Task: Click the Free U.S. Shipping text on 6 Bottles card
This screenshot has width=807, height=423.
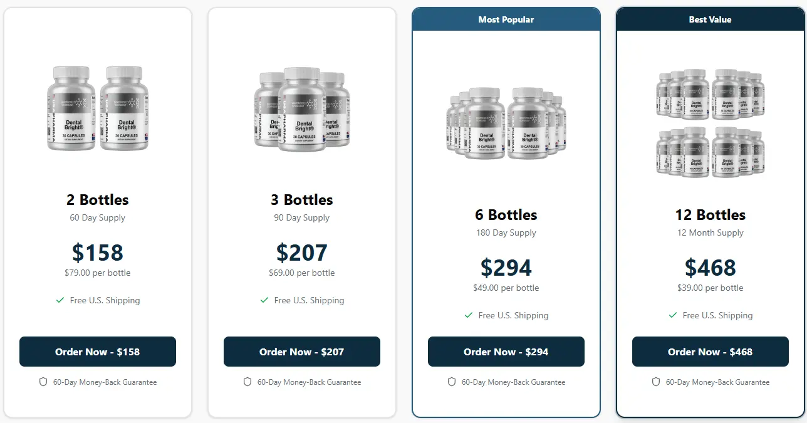Action: point(514,315)
